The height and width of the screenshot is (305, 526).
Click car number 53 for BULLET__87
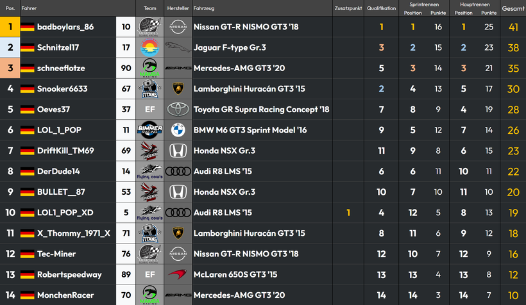[126, 192]
